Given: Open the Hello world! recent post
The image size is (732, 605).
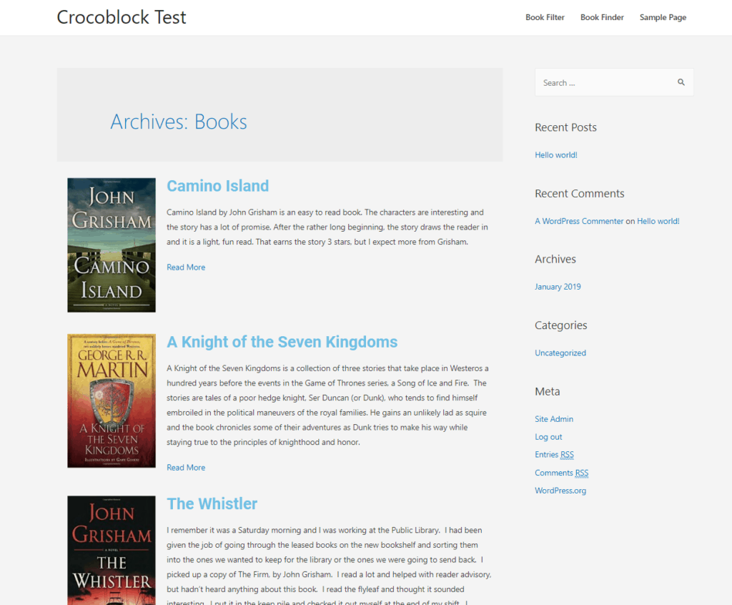Looking at the screenshot, I should coord(556,154).
